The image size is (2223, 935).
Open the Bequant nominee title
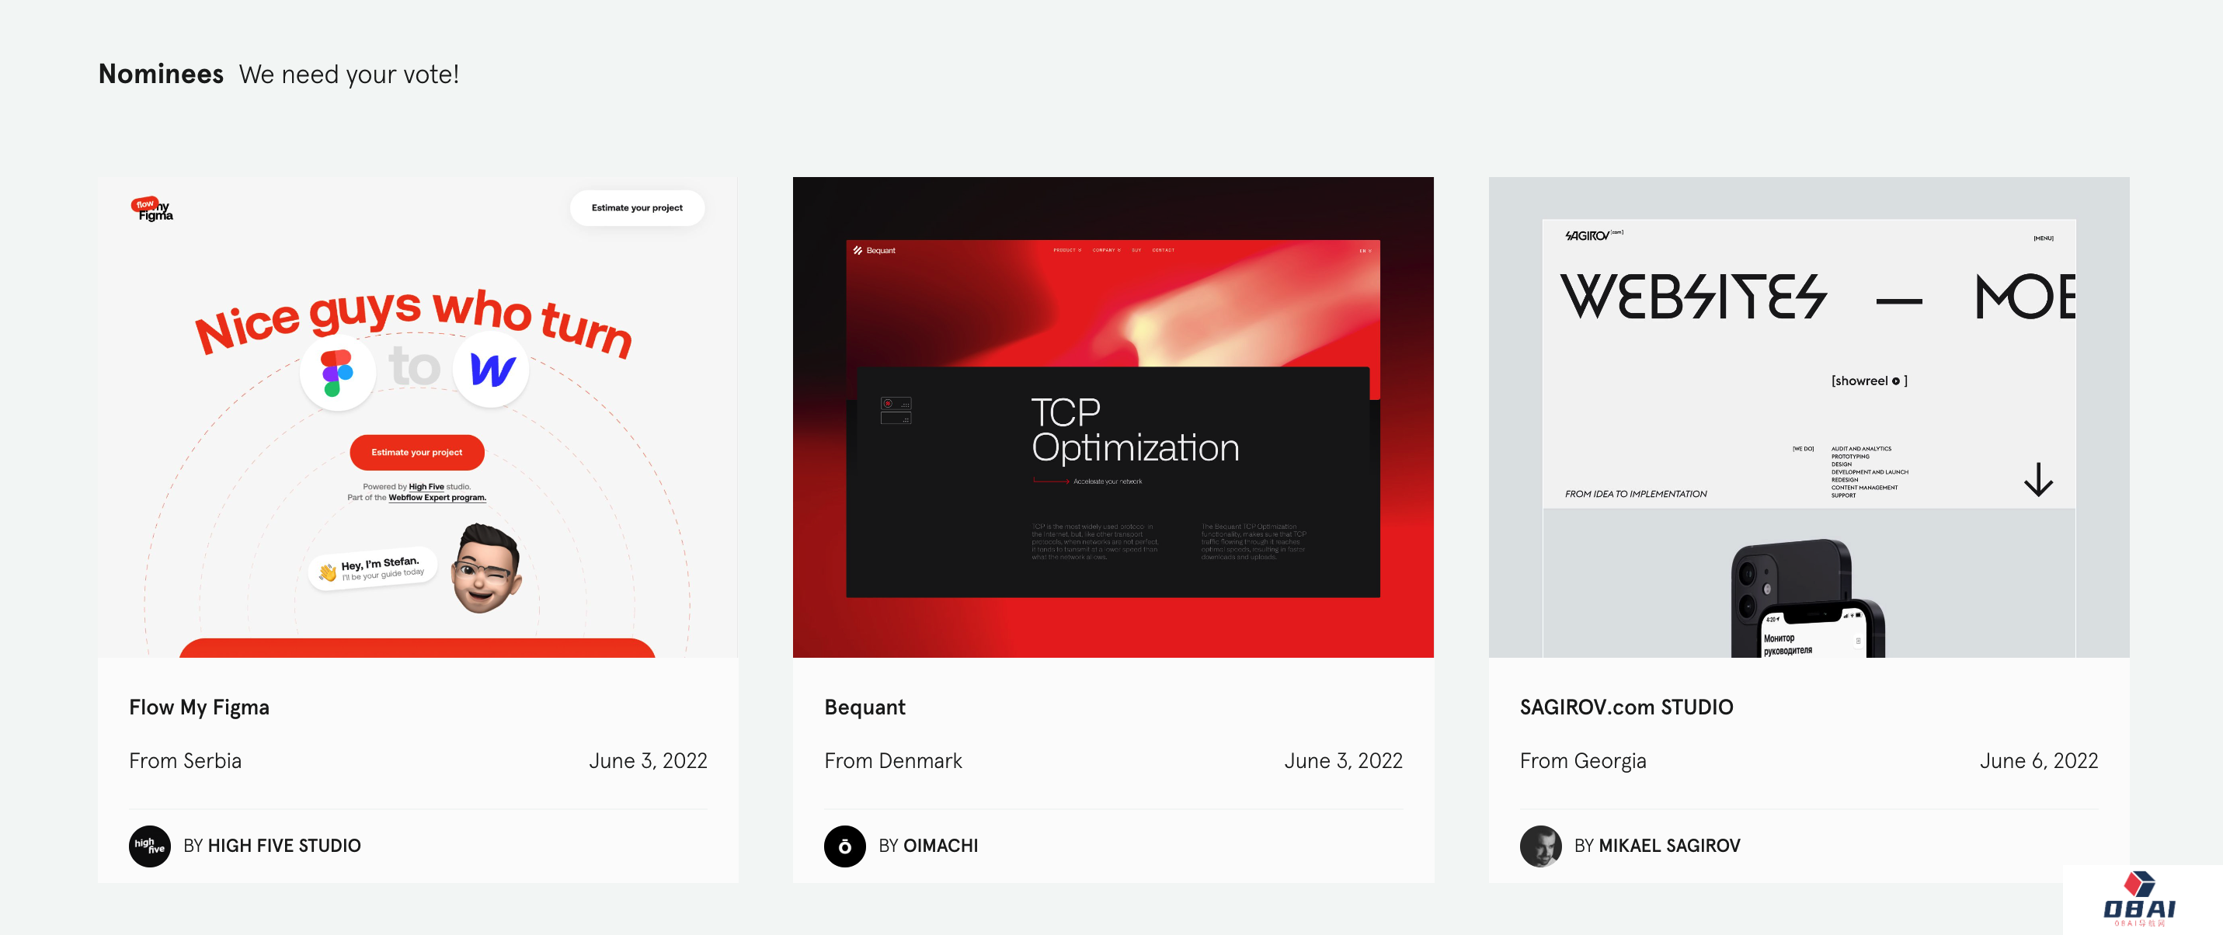tap(864, 707)
